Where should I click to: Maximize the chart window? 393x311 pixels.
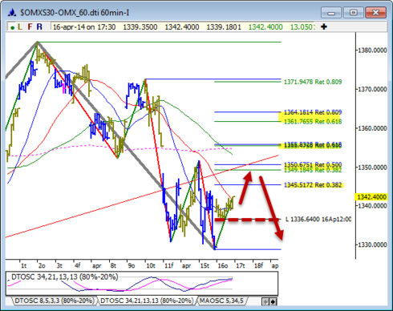[354, 13]
